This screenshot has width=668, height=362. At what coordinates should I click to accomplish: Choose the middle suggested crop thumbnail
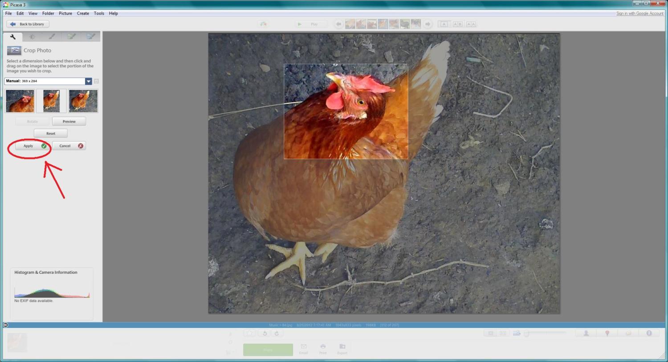[52, 101]
